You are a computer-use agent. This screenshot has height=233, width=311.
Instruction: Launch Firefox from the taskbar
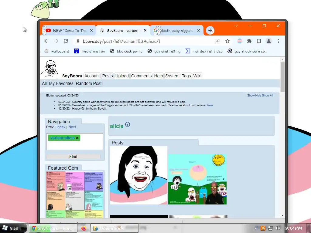[x=84, y=228]
